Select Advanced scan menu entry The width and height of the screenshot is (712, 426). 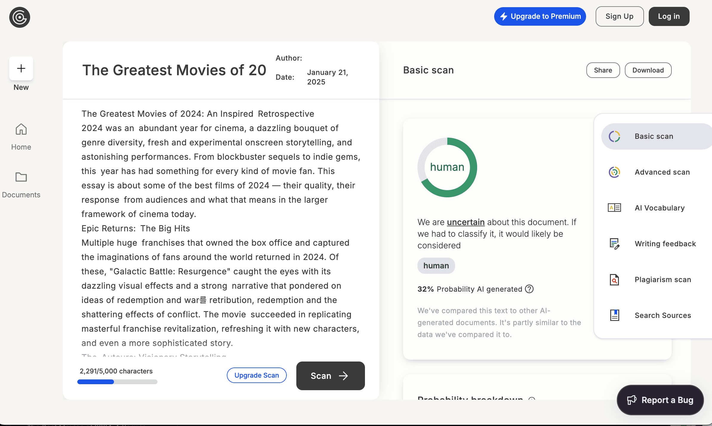point(662,172)
